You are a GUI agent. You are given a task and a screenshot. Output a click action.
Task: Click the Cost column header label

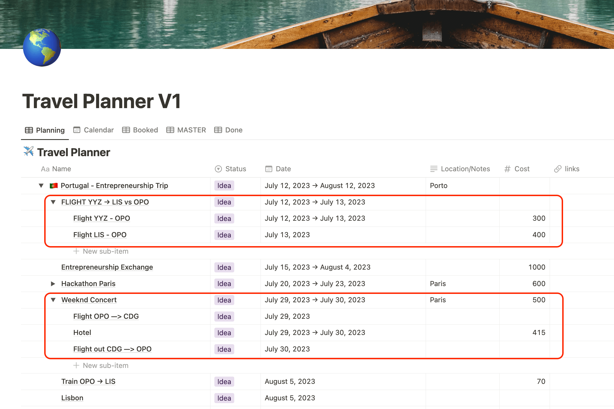[522, 169]
